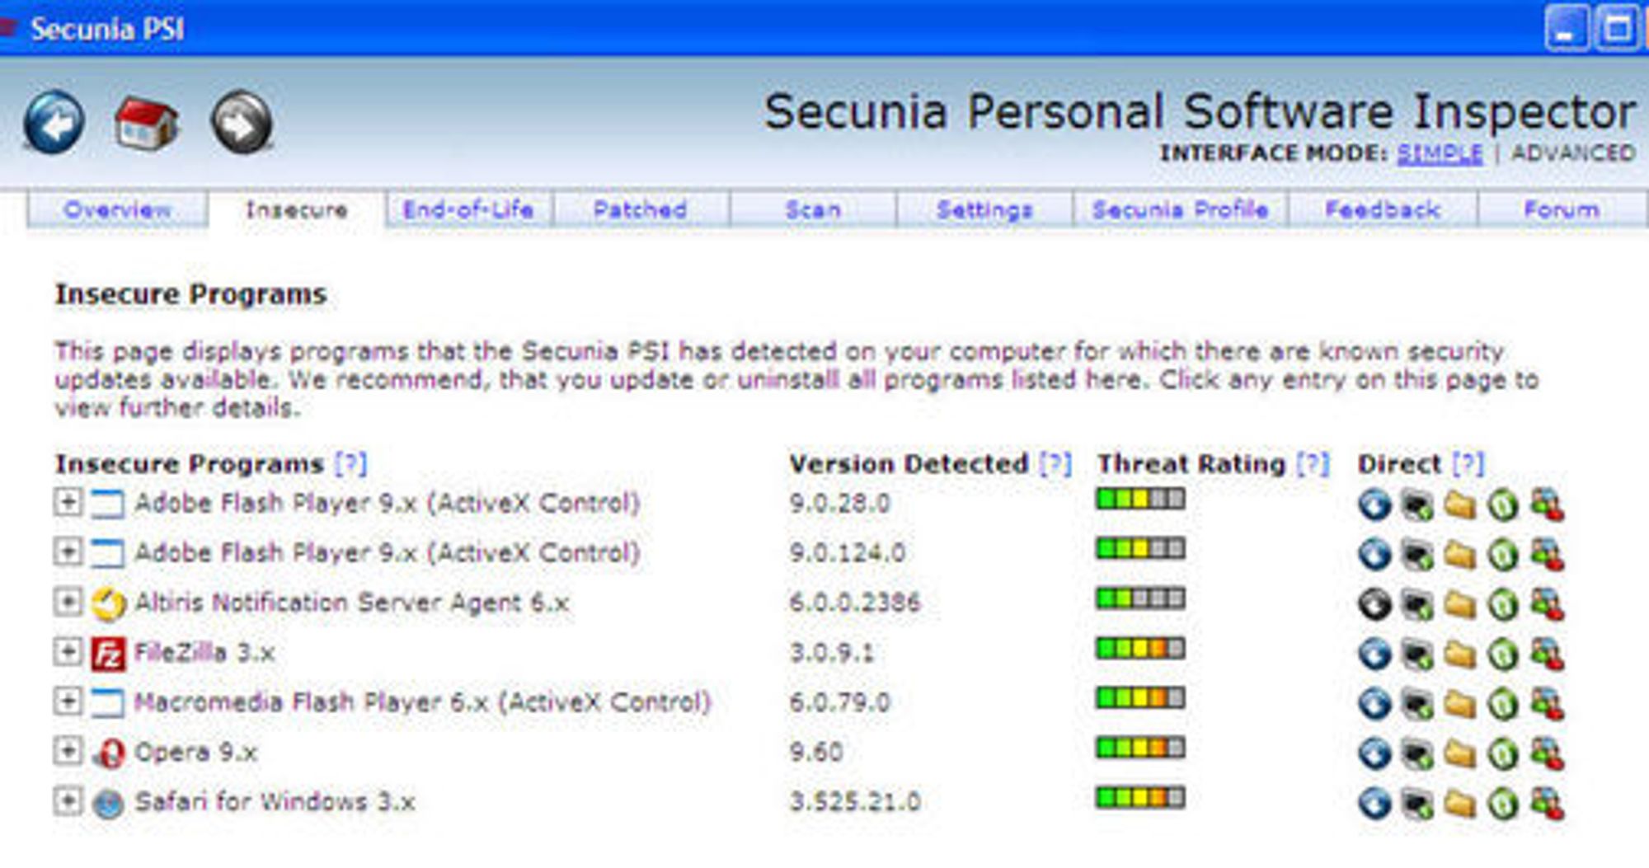
Task: Click the green info icon for Adobe Flash Player 9.0.28.0
Action: [1503, 504]
